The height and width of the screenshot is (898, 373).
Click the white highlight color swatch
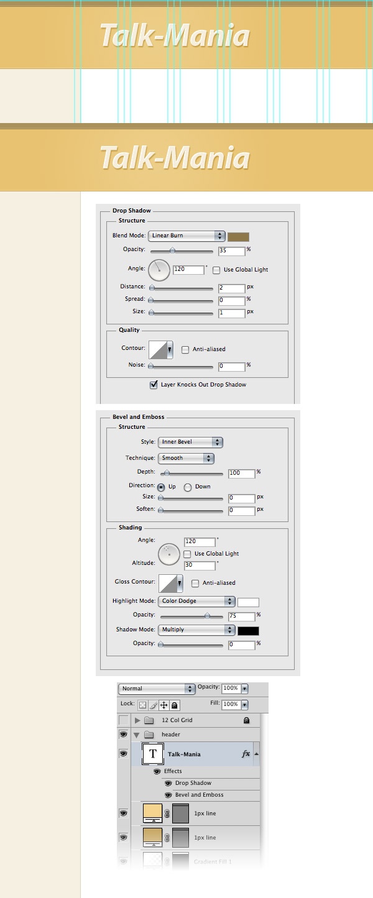[x=248, y=602]
